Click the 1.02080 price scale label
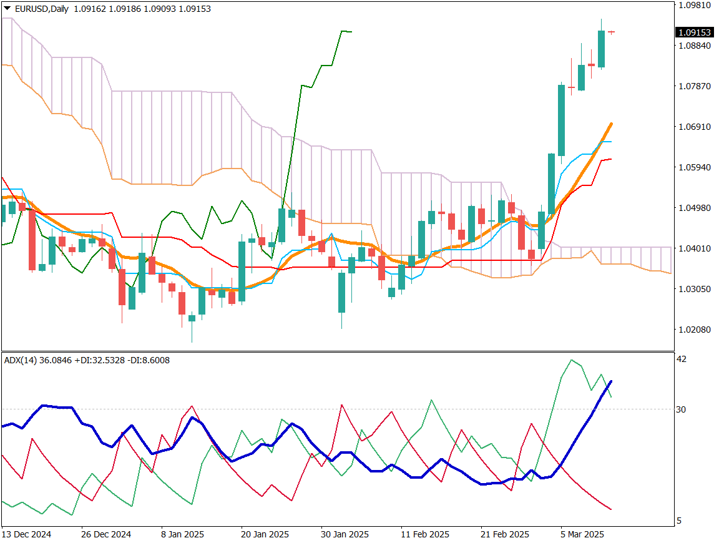The image size is (719, 543). tap(694, 330)
